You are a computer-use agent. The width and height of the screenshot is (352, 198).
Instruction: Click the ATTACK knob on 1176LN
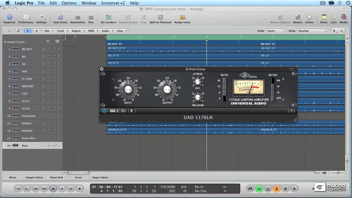coord(197,82)
